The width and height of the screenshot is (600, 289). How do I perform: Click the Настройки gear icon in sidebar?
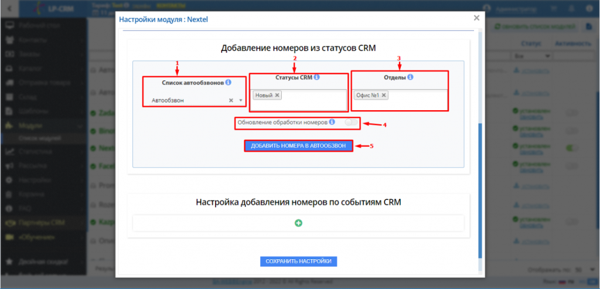(9, 180)
